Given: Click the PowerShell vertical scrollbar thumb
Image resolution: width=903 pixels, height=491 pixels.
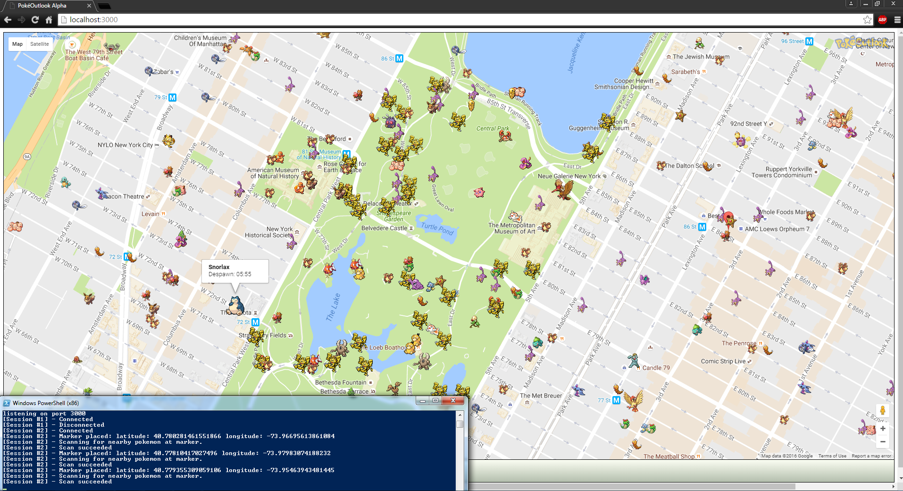Looking at the screenshot, I should point(460,424).
